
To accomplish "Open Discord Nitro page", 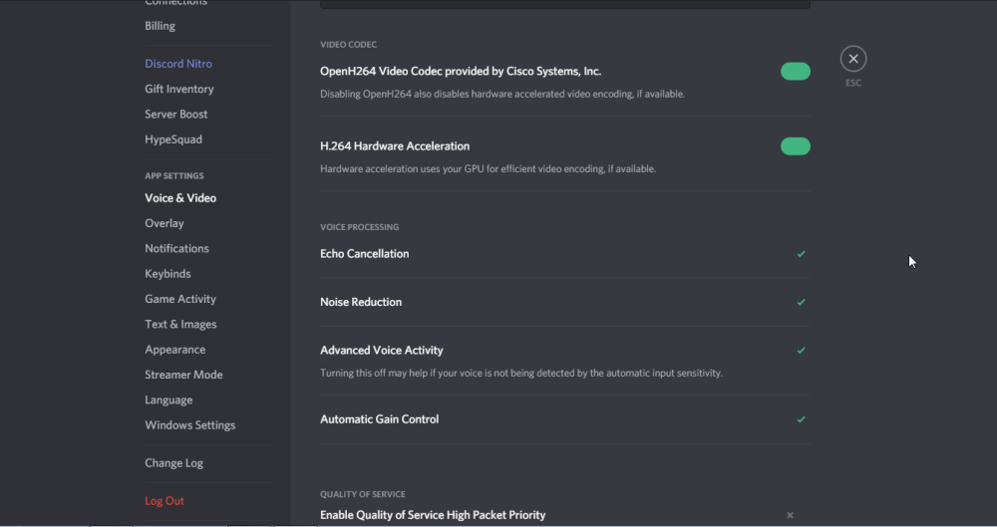I will coord(178,64).
